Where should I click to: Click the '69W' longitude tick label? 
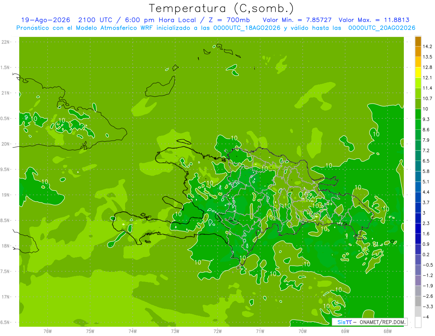pos(345,331)
